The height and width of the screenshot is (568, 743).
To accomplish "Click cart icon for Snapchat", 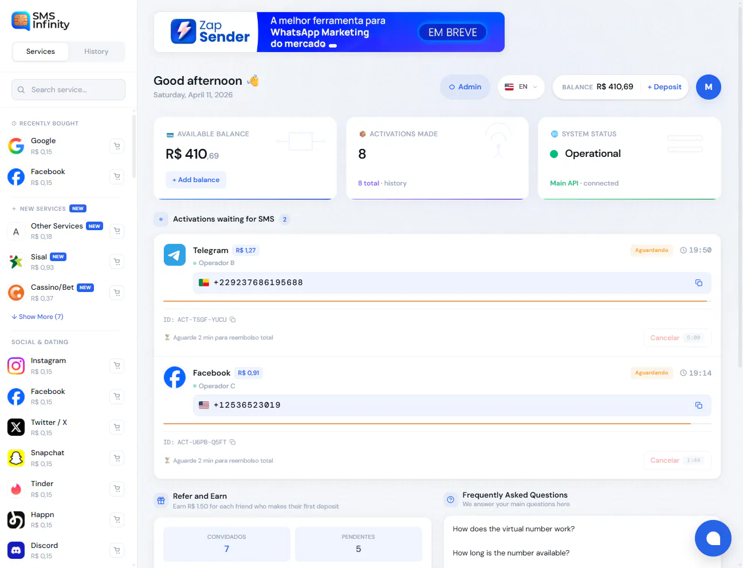I will (117, 458).
